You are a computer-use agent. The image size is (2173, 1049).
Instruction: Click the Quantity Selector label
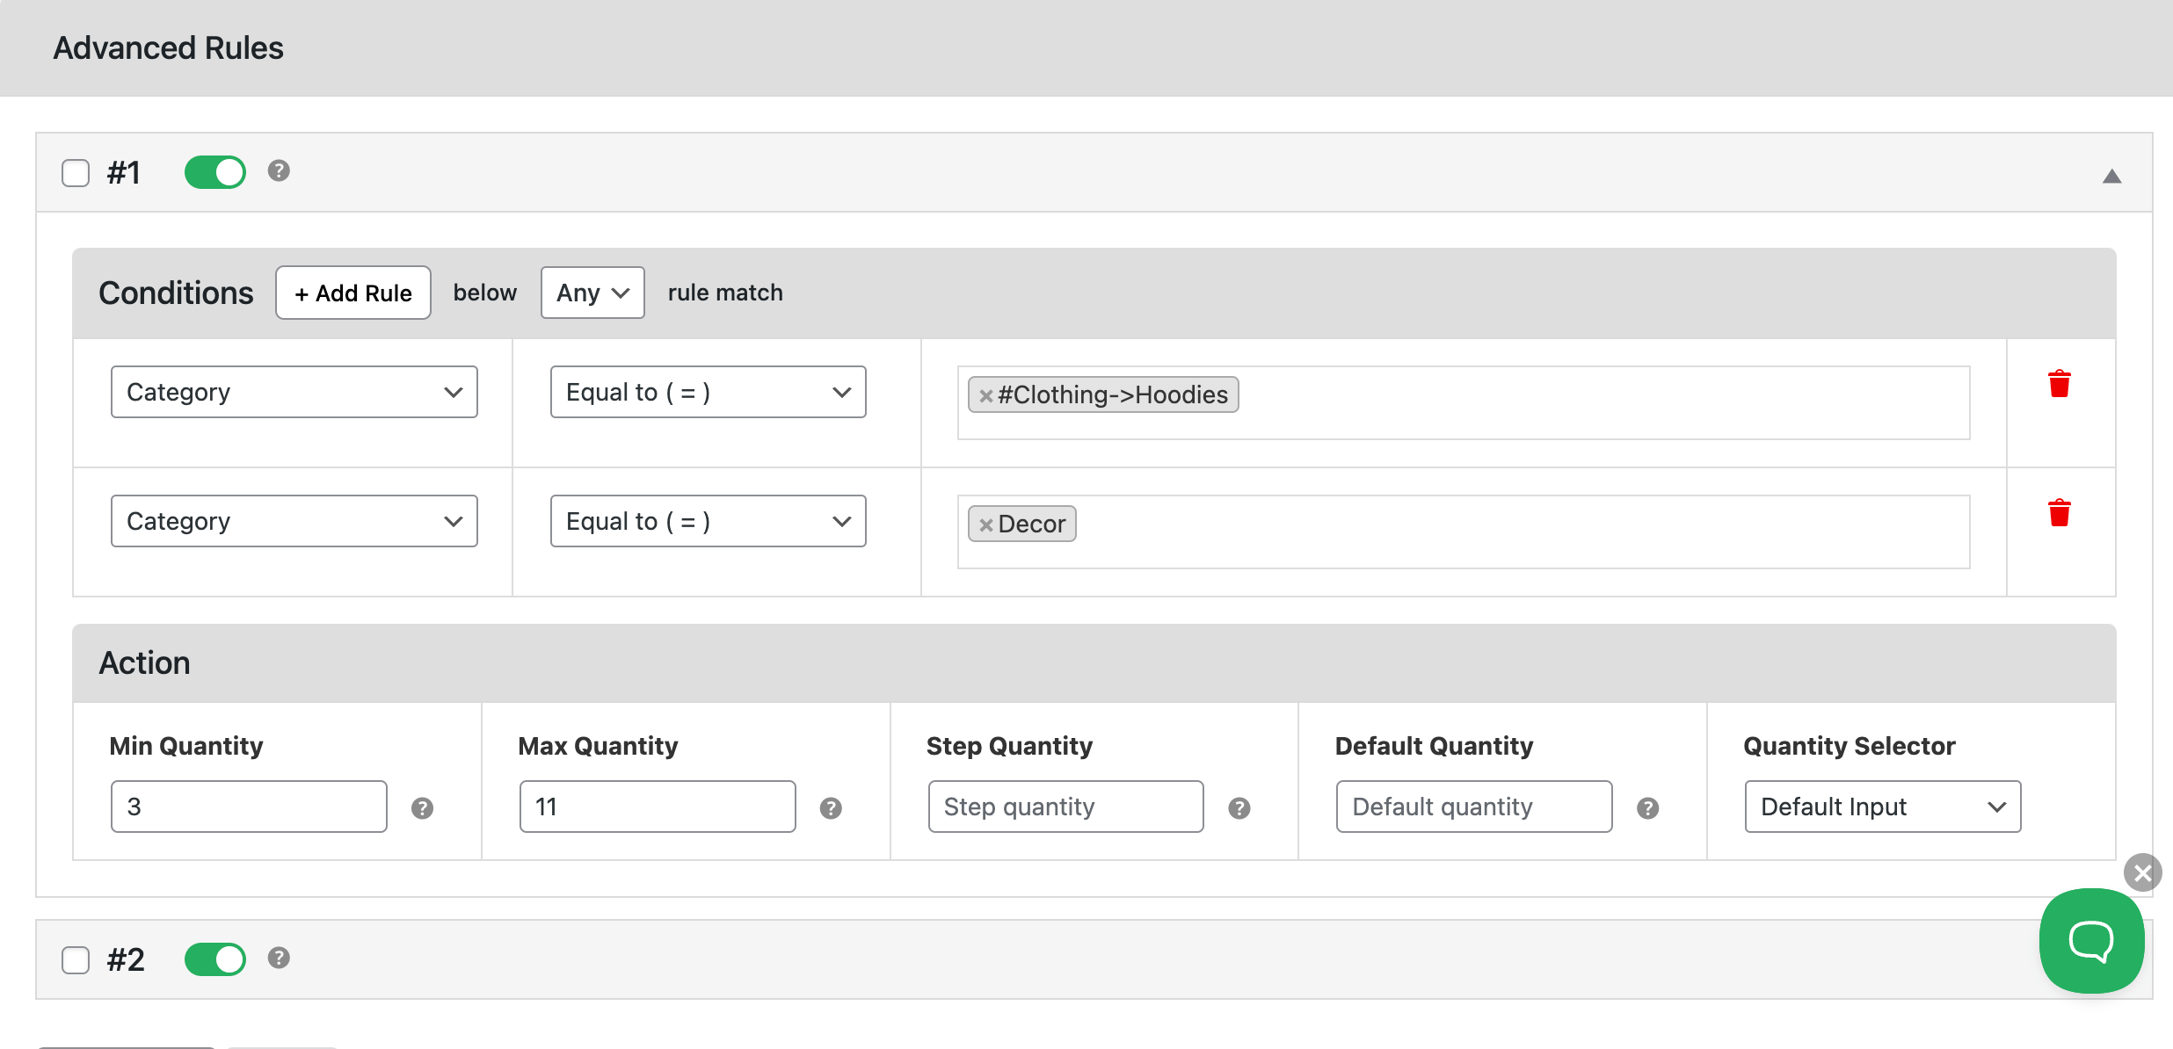[1849, 746]
